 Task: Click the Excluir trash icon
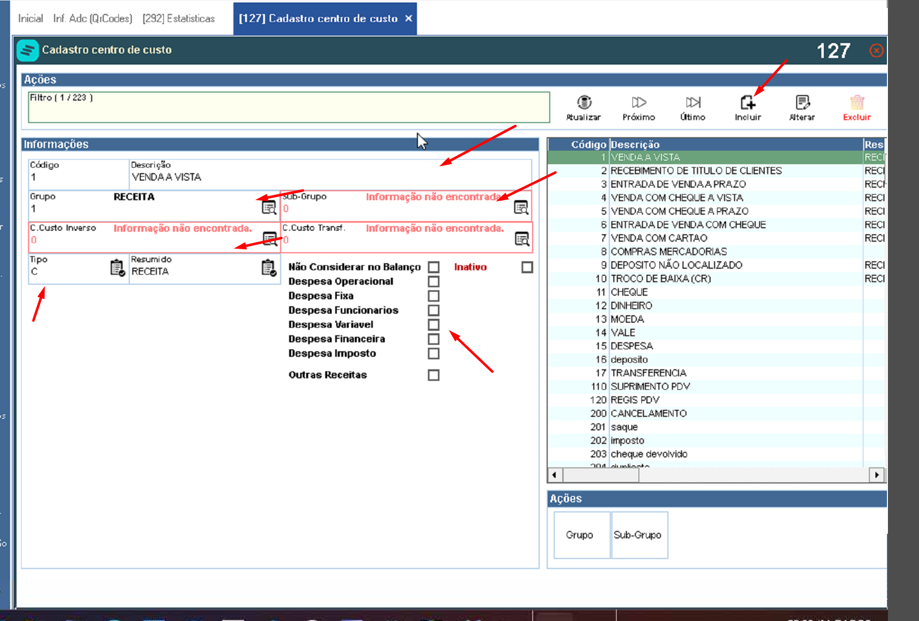point(857,103)
